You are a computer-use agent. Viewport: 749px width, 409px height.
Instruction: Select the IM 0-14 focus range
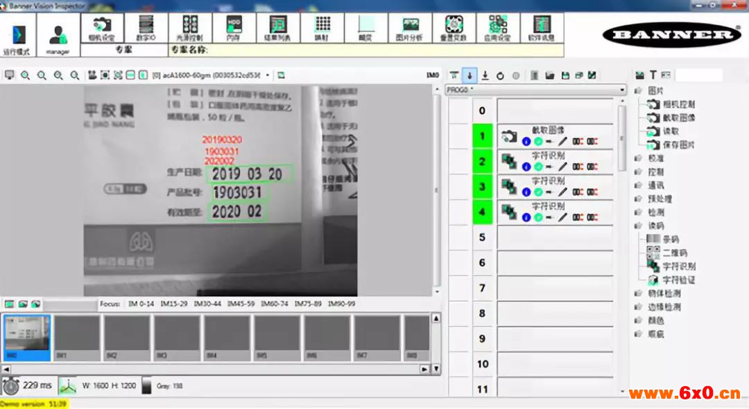click(x=141, y=304)
